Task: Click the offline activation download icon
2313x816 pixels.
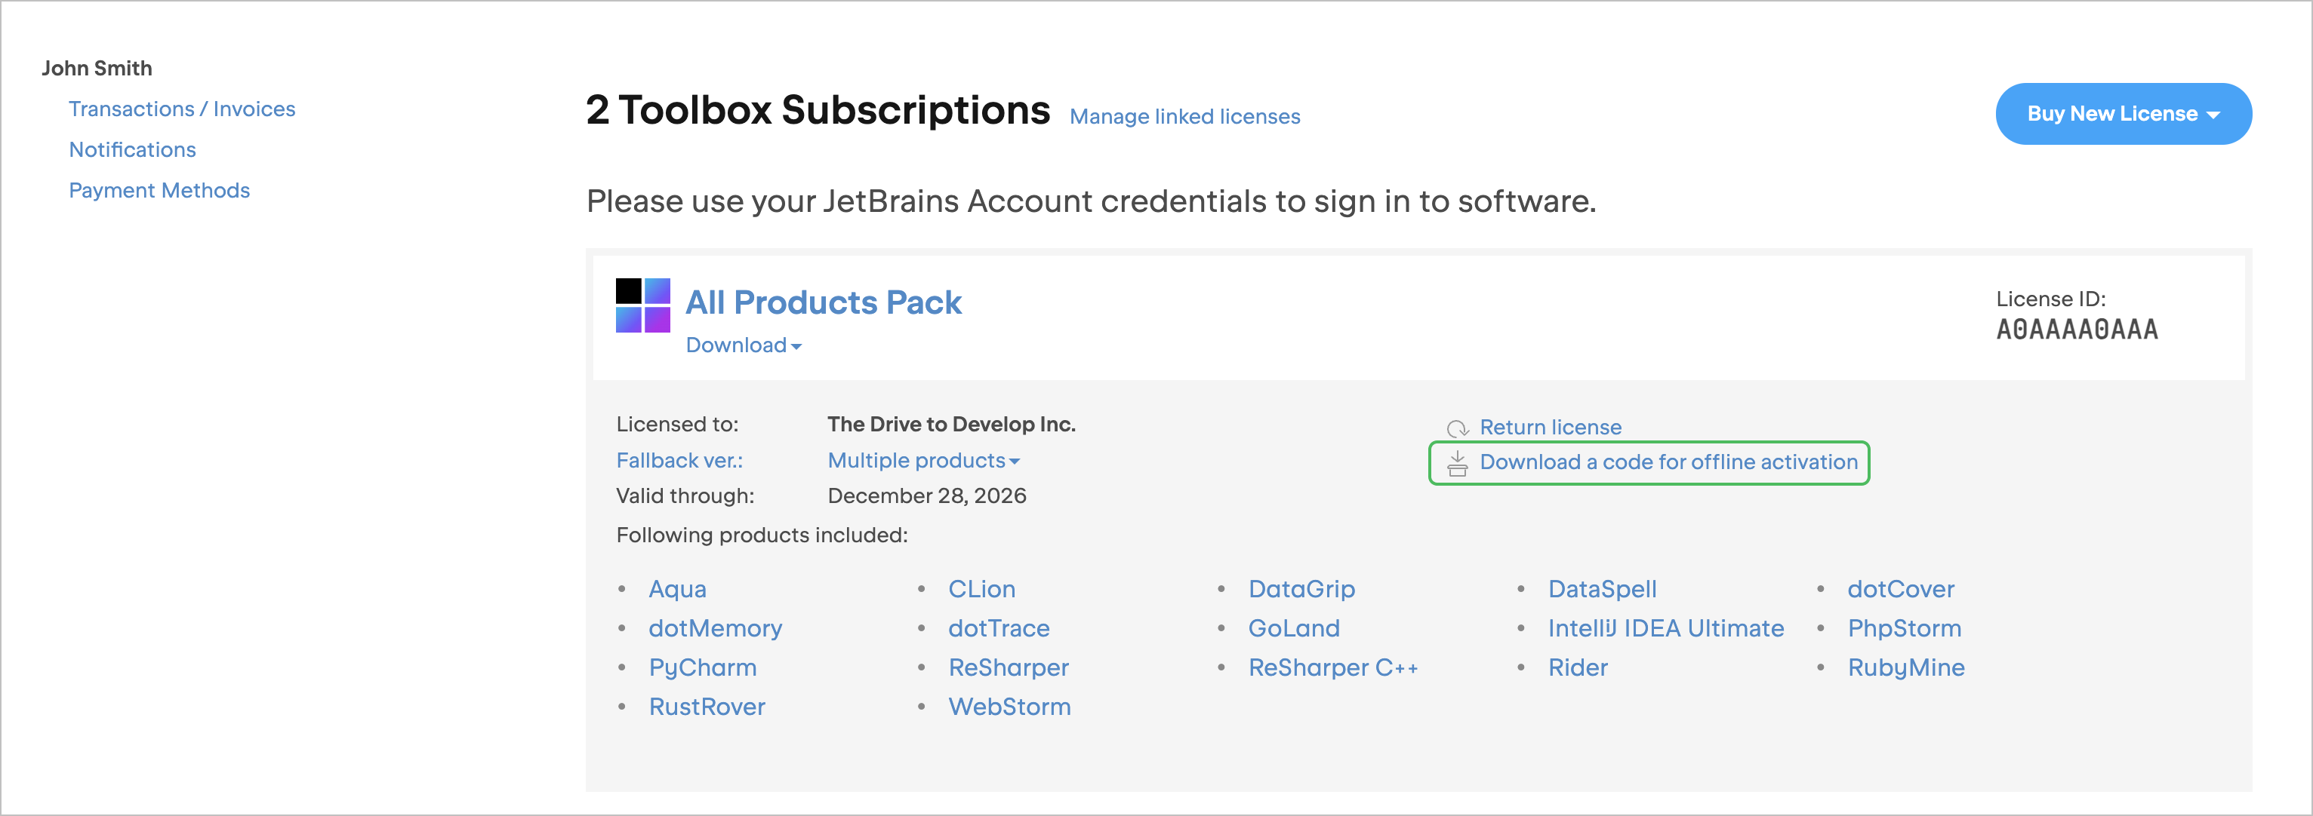Action: [x=1456, y=464]
